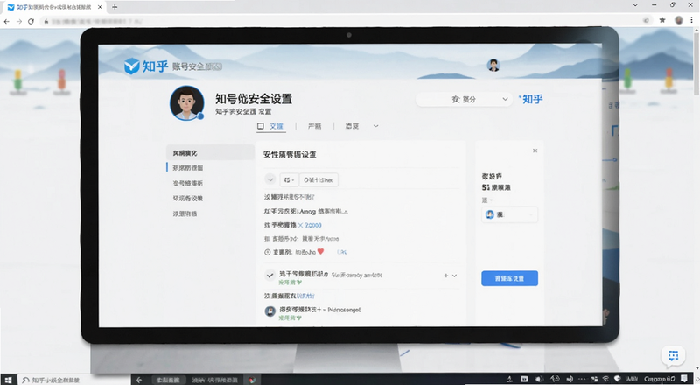This screenshot has width=700, height=385.
Task: Click the back arrow in the taskbar
Action: [139, 380]
